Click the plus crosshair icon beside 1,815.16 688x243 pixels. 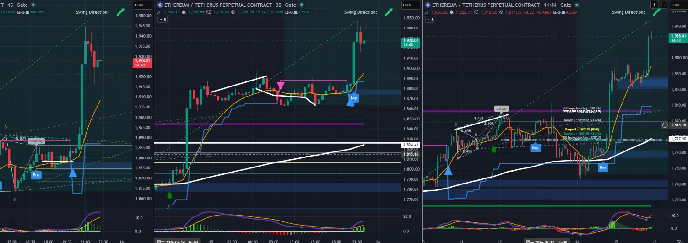tap(665, 124)
